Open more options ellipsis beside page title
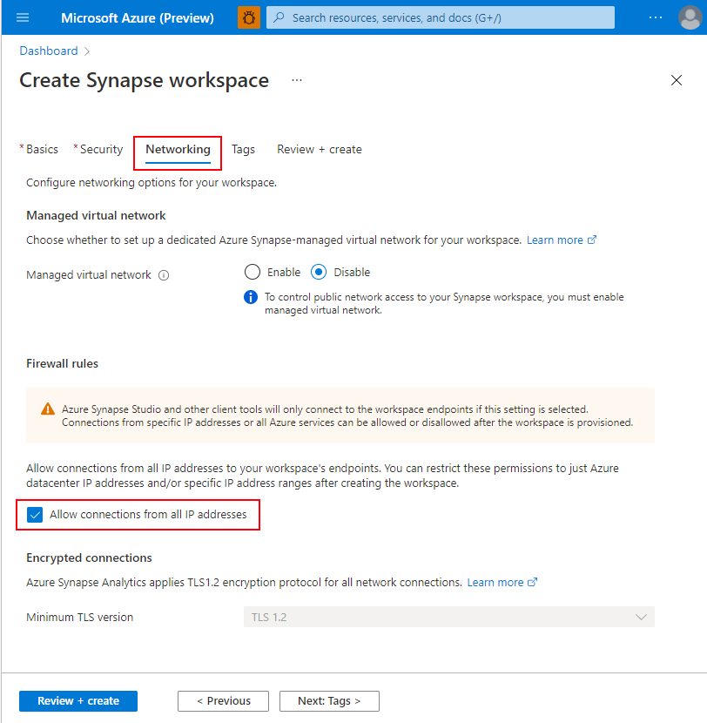This screenshot has height=723, width=707. point(297,80)
